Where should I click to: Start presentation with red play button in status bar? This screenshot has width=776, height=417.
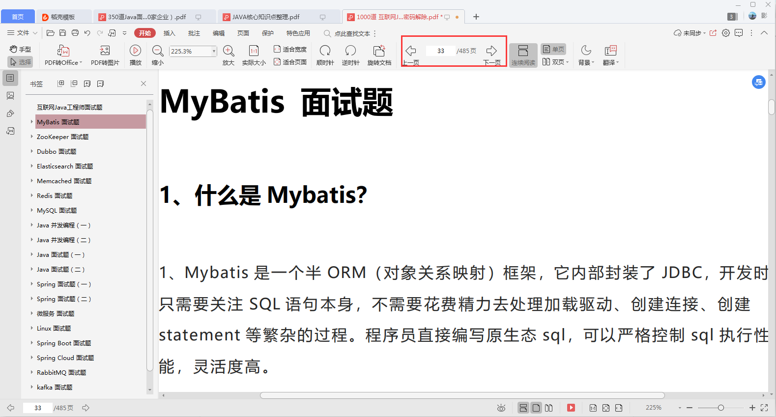[x=571, y=408]
